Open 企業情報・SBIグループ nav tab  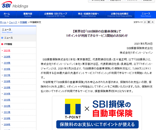coord(56,15)
